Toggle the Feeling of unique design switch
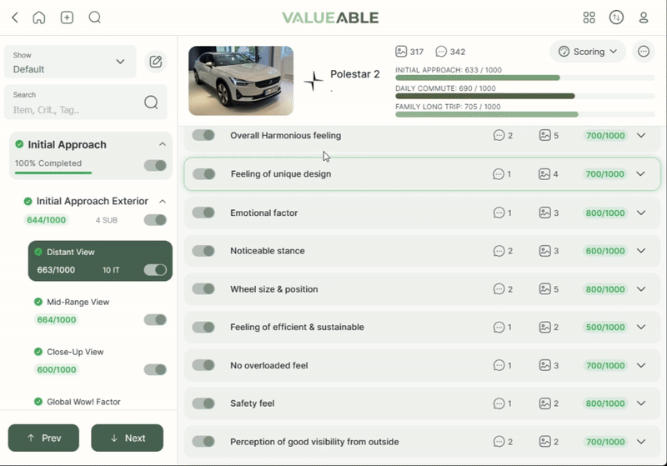 coord(203,174)
